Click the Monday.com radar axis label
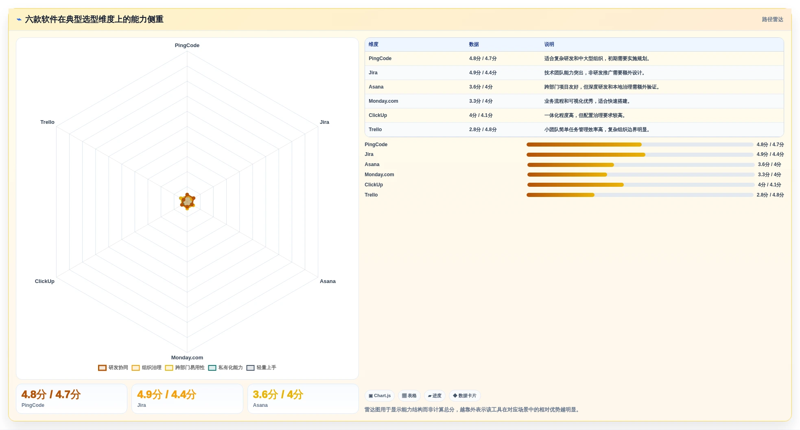The image size is (800, 430). coord(187,358)
